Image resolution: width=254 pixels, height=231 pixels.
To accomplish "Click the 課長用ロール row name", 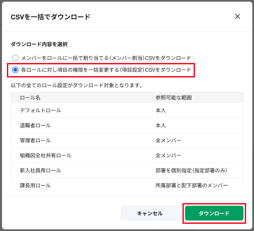I will tap(35, 185).
